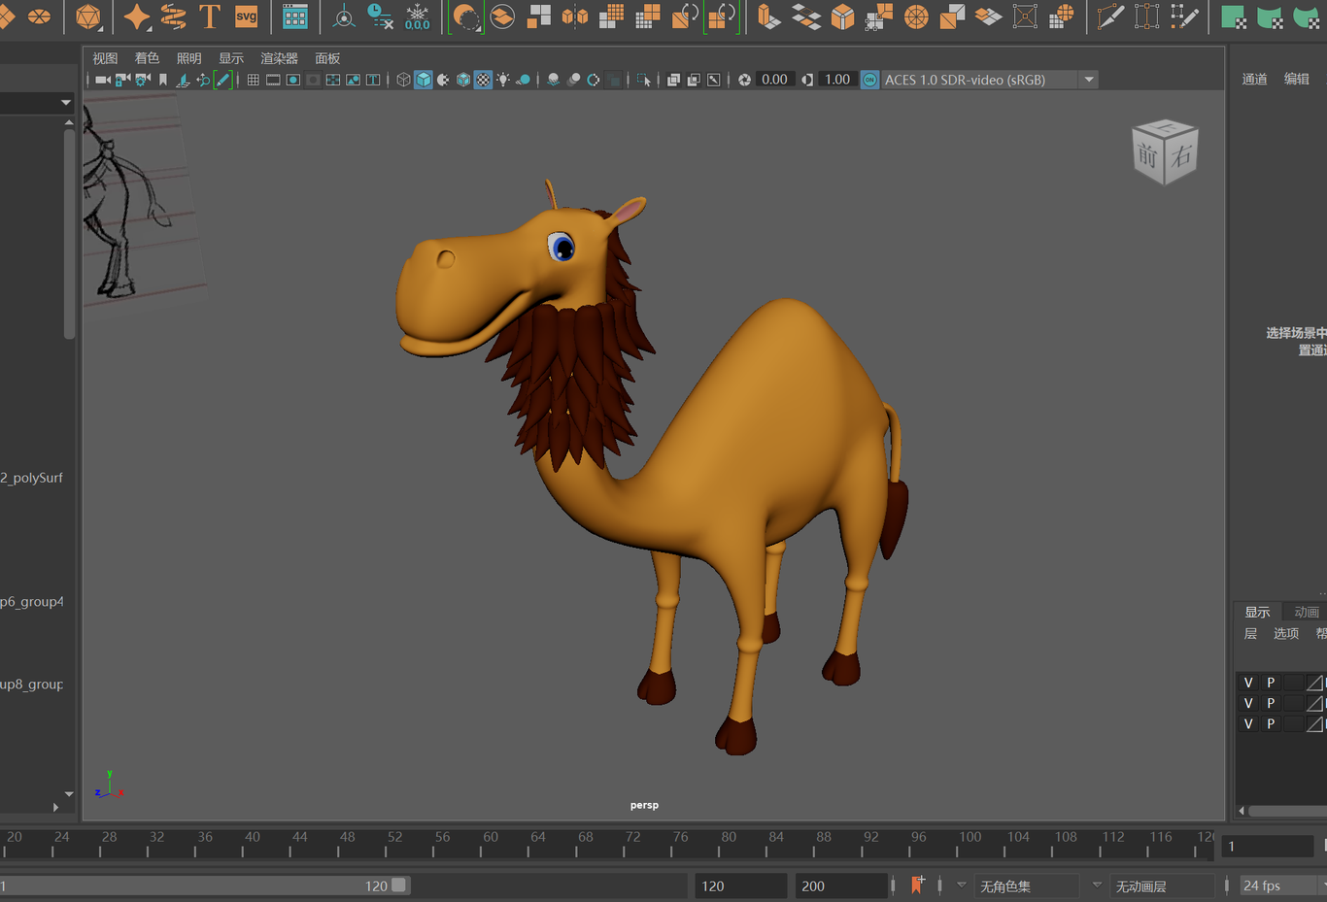Viewport: 1327px width, 902px height.
Task: Open the 无角色集 character set dropdown arrow
Action: (x=962, y=885)
